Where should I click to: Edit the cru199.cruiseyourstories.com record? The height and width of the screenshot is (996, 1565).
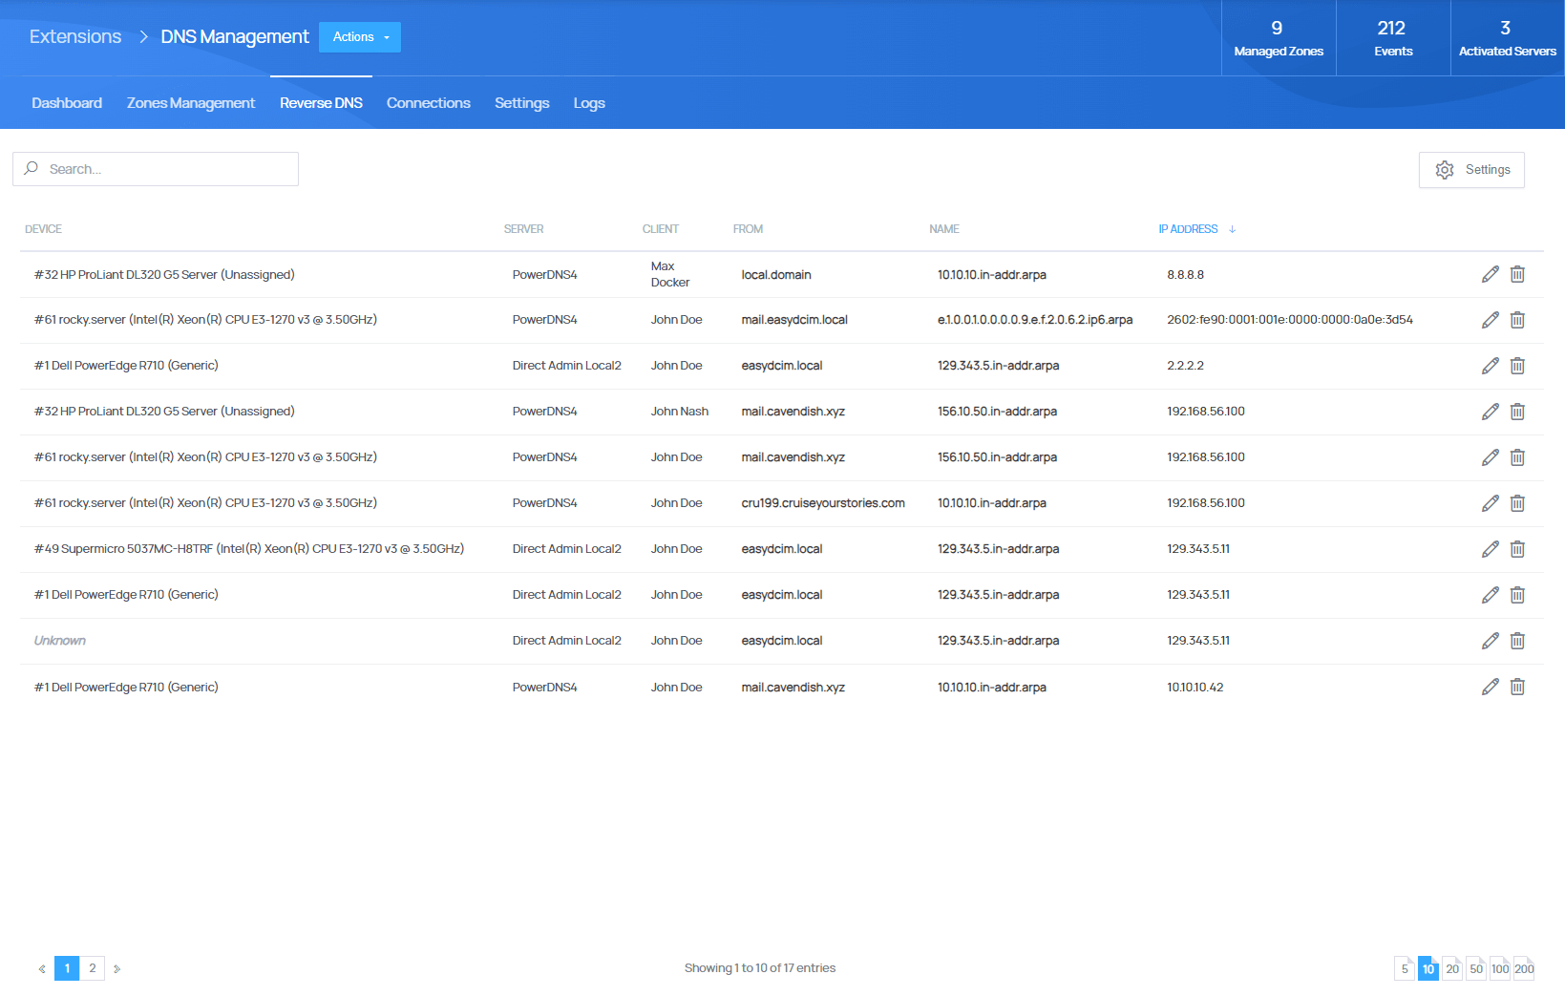[x=1491, y=503]
